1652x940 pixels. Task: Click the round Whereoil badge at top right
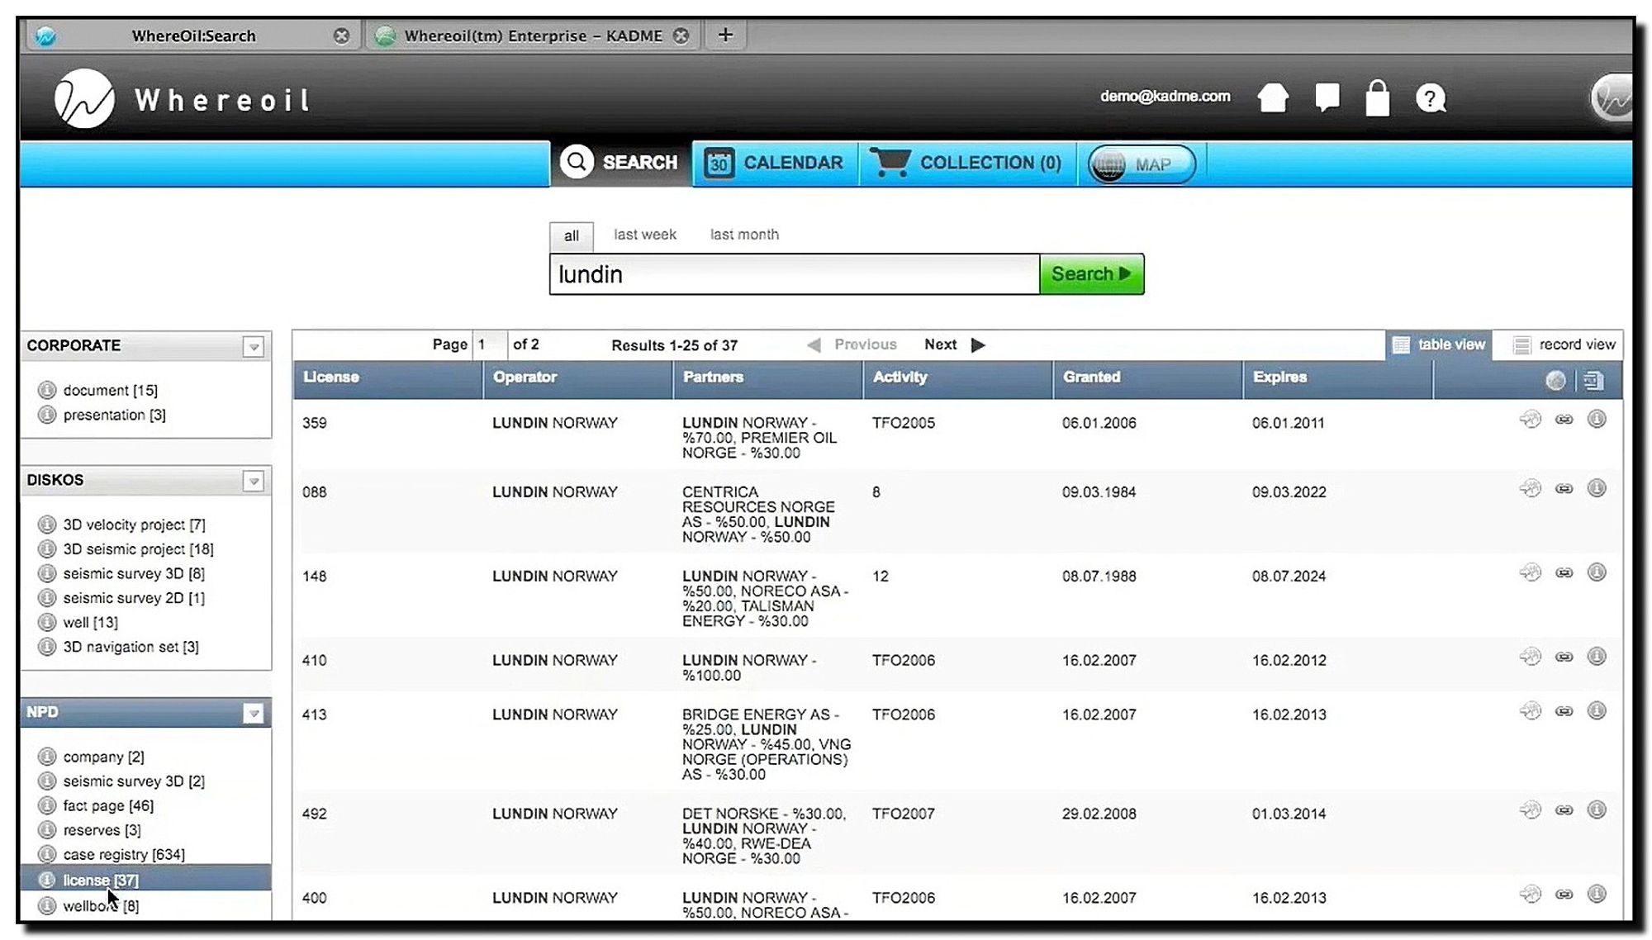click(x=1612, y=98)
